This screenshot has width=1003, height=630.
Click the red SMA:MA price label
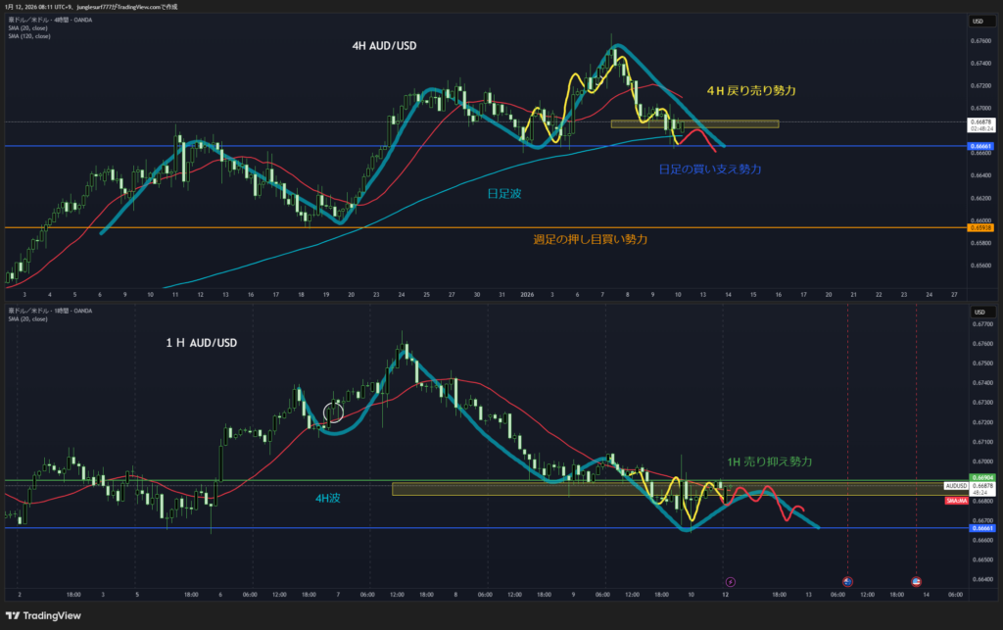click(x=957, y=501)
